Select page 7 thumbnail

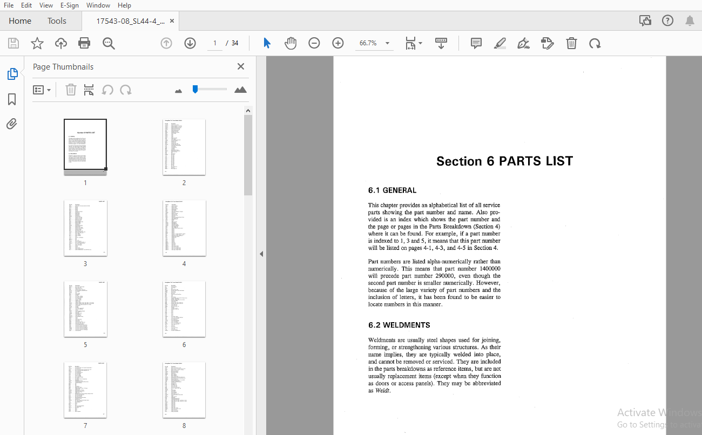(x=85, y=390)
